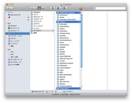
Task: Select the Caches folder
Action: pos(68,22)
